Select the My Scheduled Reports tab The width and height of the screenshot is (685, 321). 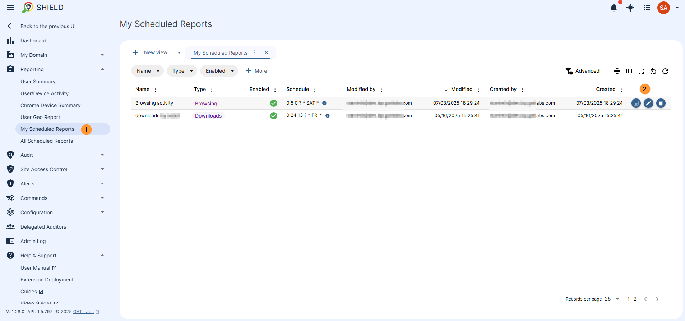(221, 53)
